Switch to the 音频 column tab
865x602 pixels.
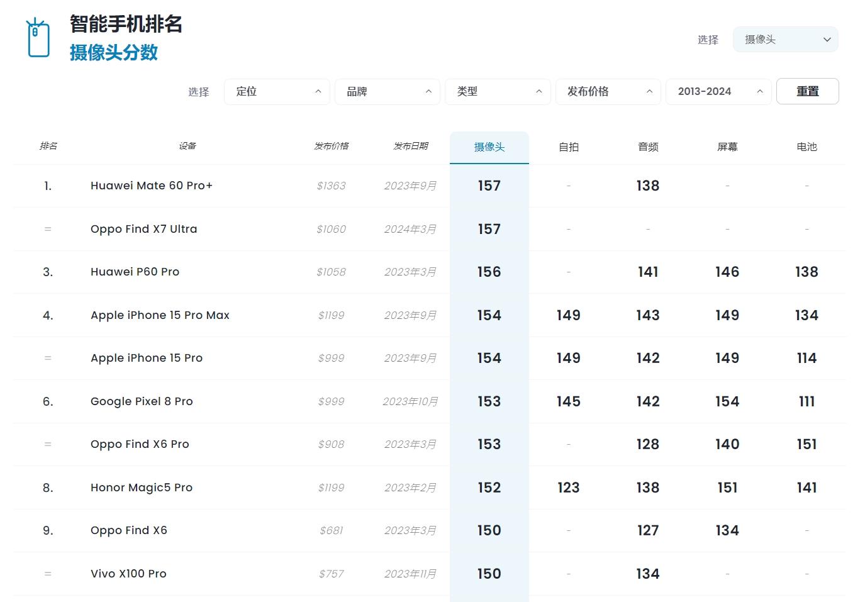[x=648, y=147]
